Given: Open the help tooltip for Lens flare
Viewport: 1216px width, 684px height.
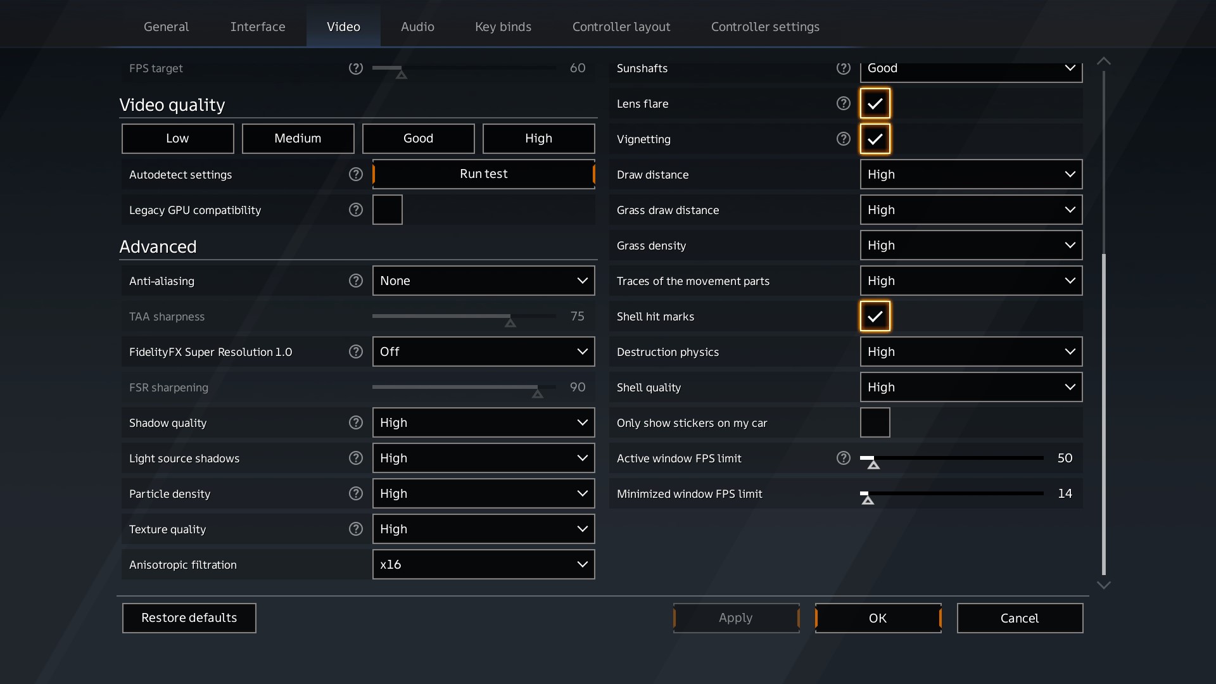Looking at the screenshot, I should pyautogui.click(x=844, y=103).
